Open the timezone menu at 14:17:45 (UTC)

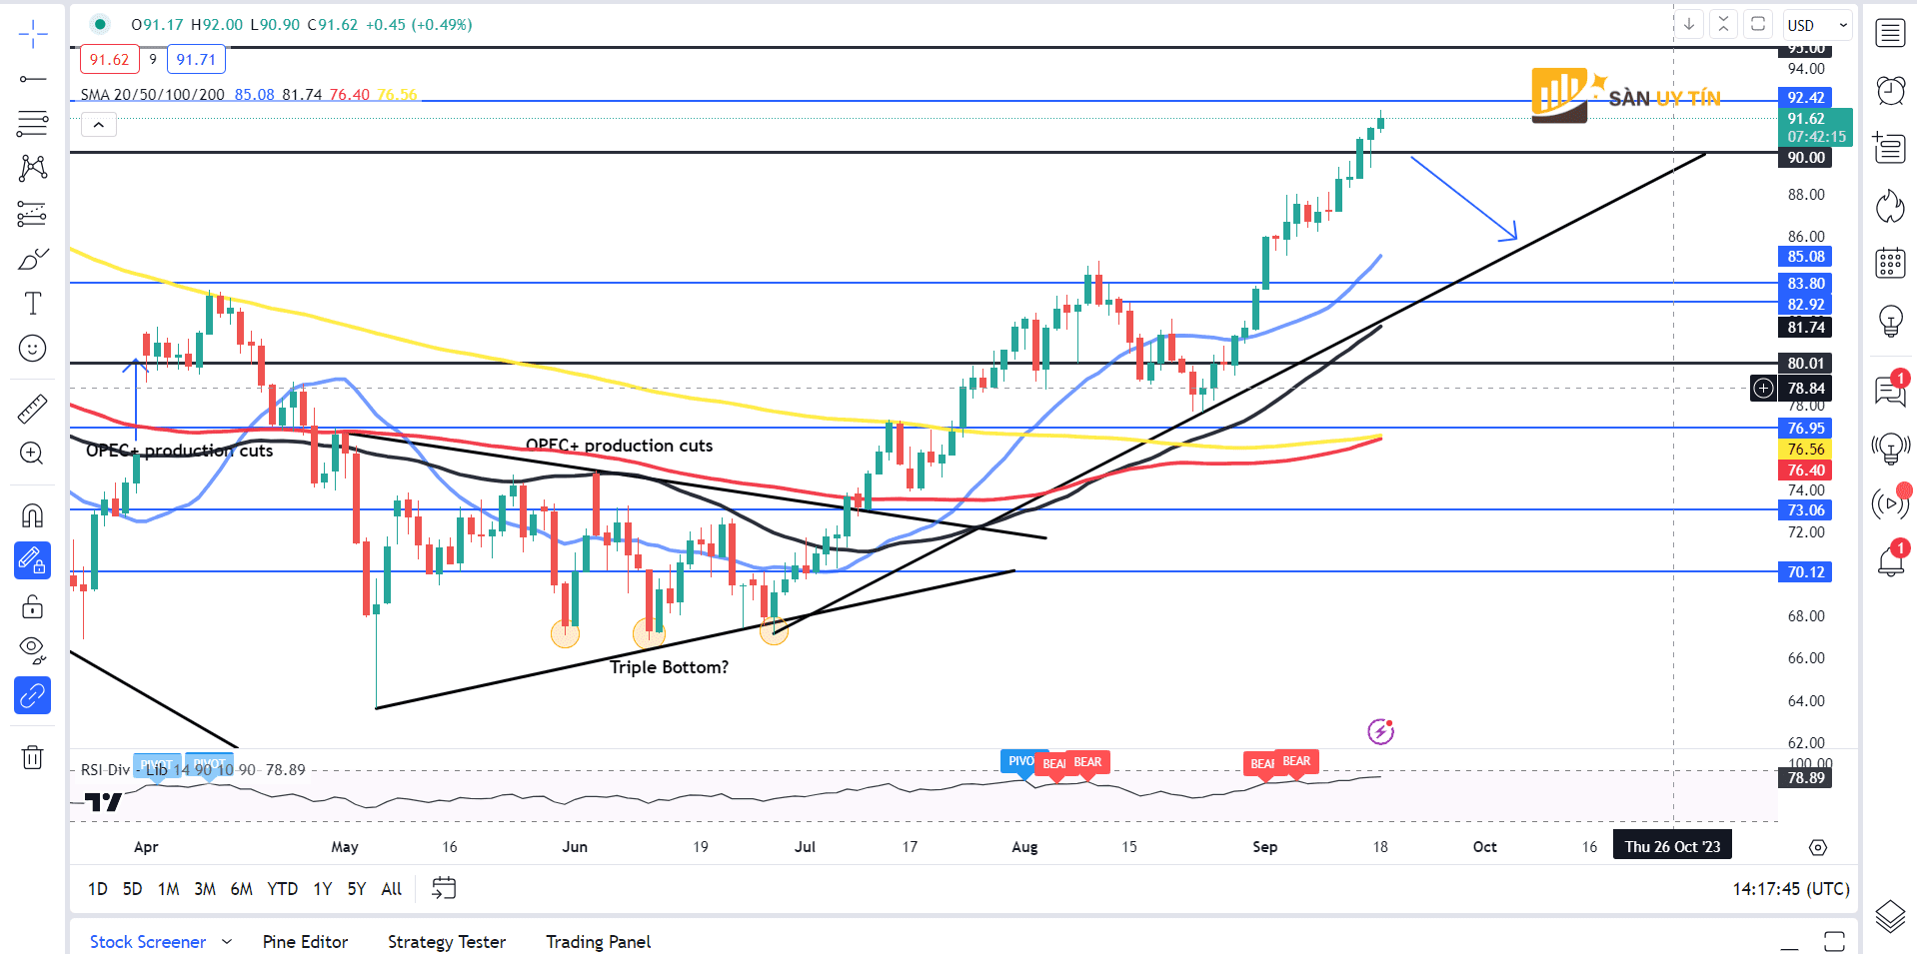[1791, 888]
